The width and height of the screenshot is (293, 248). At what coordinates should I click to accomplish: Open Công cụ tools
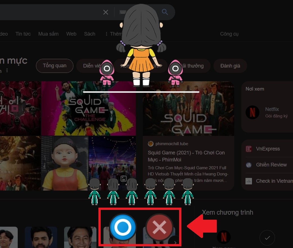tap(229, 34)
